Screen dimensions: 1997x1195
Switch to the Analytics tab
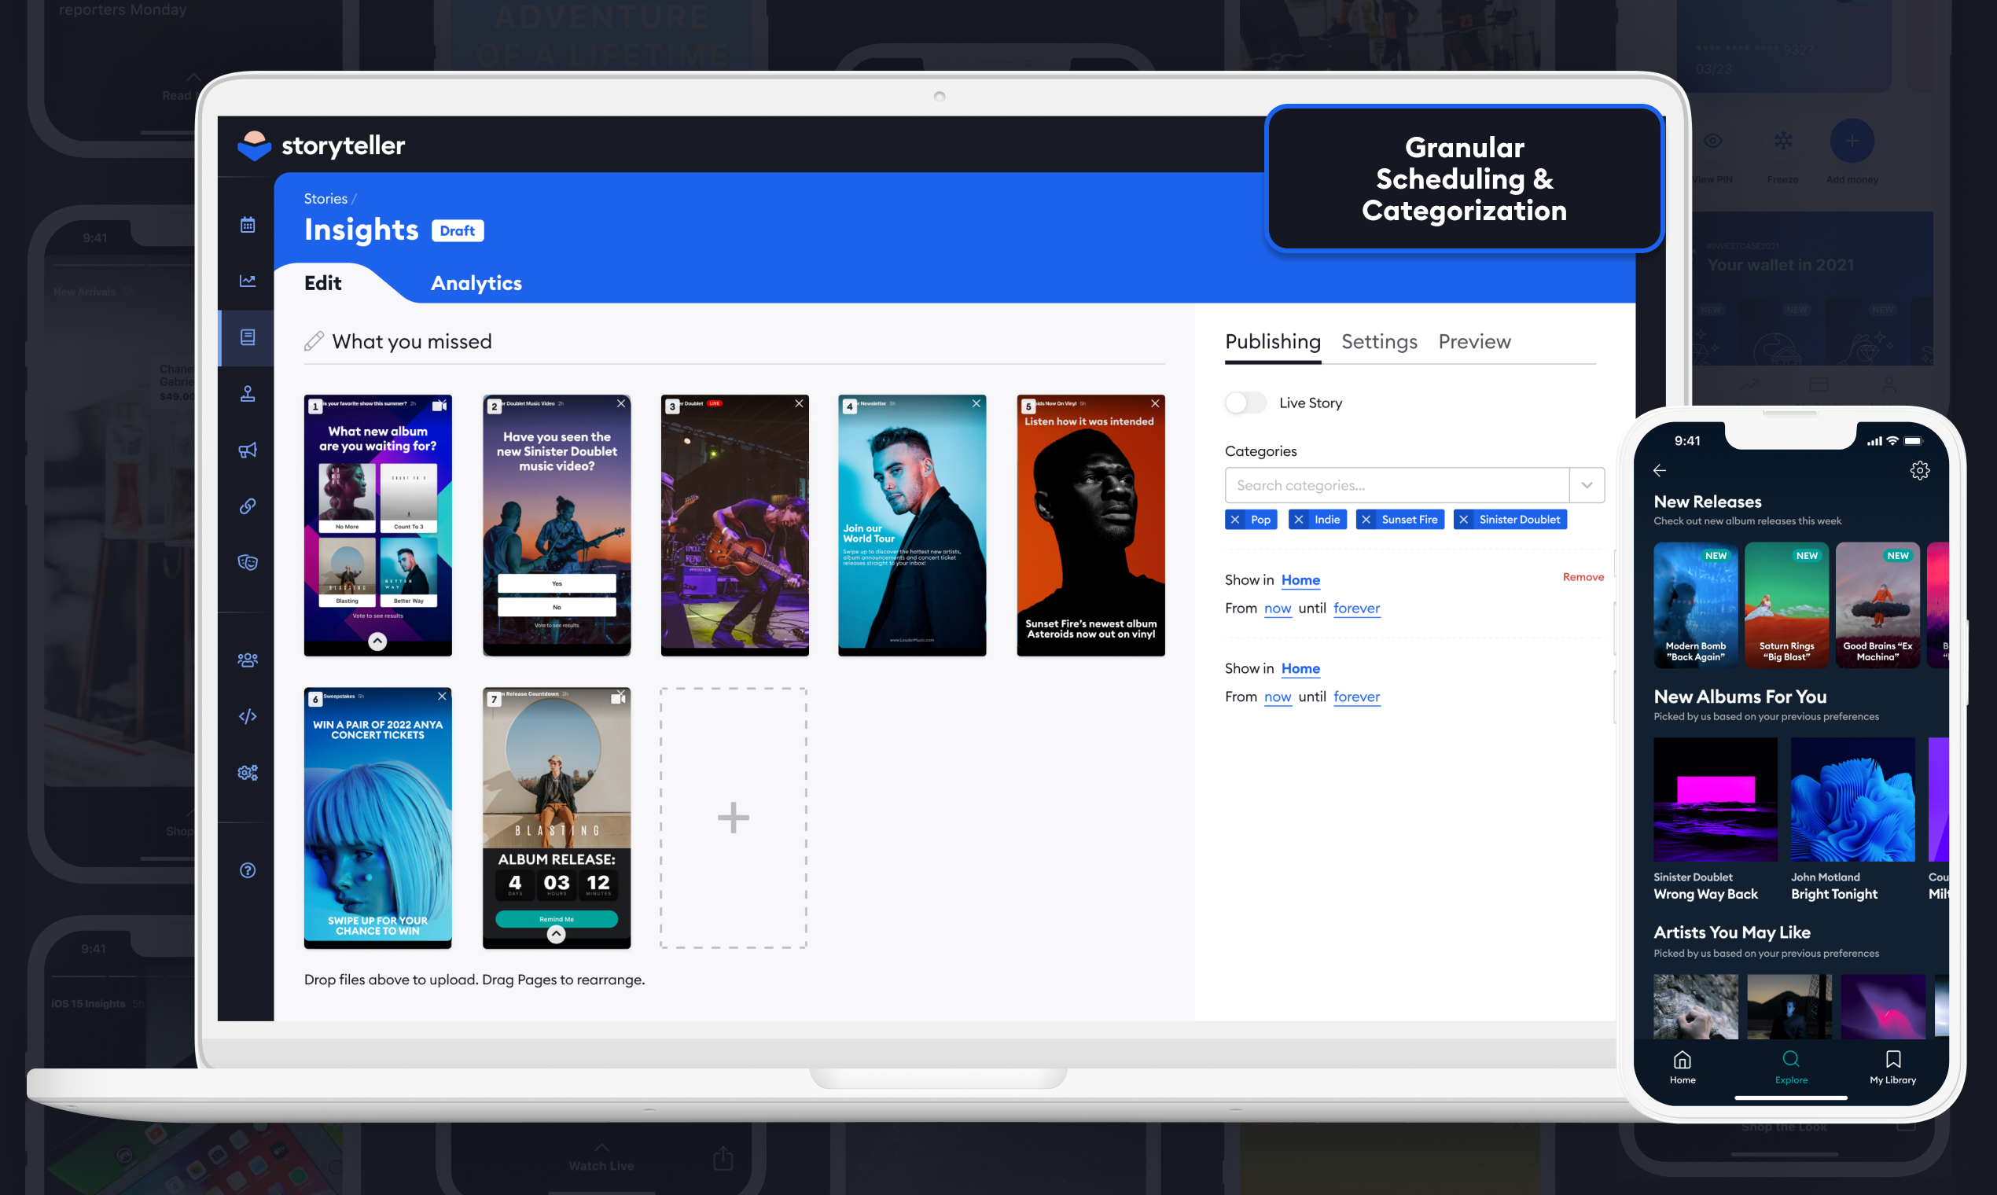[x=476, y=283]
